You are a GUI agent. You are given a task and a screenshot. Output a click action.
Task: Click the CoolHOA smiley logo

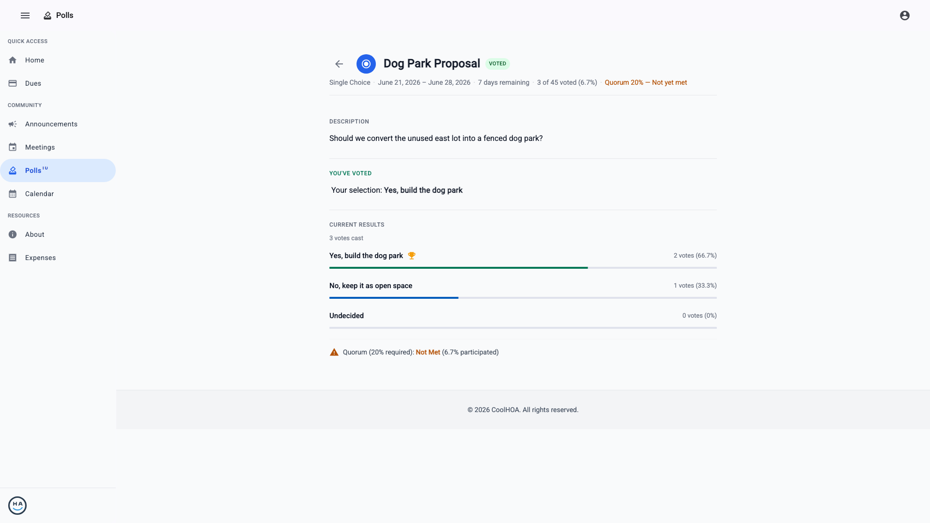17,506
